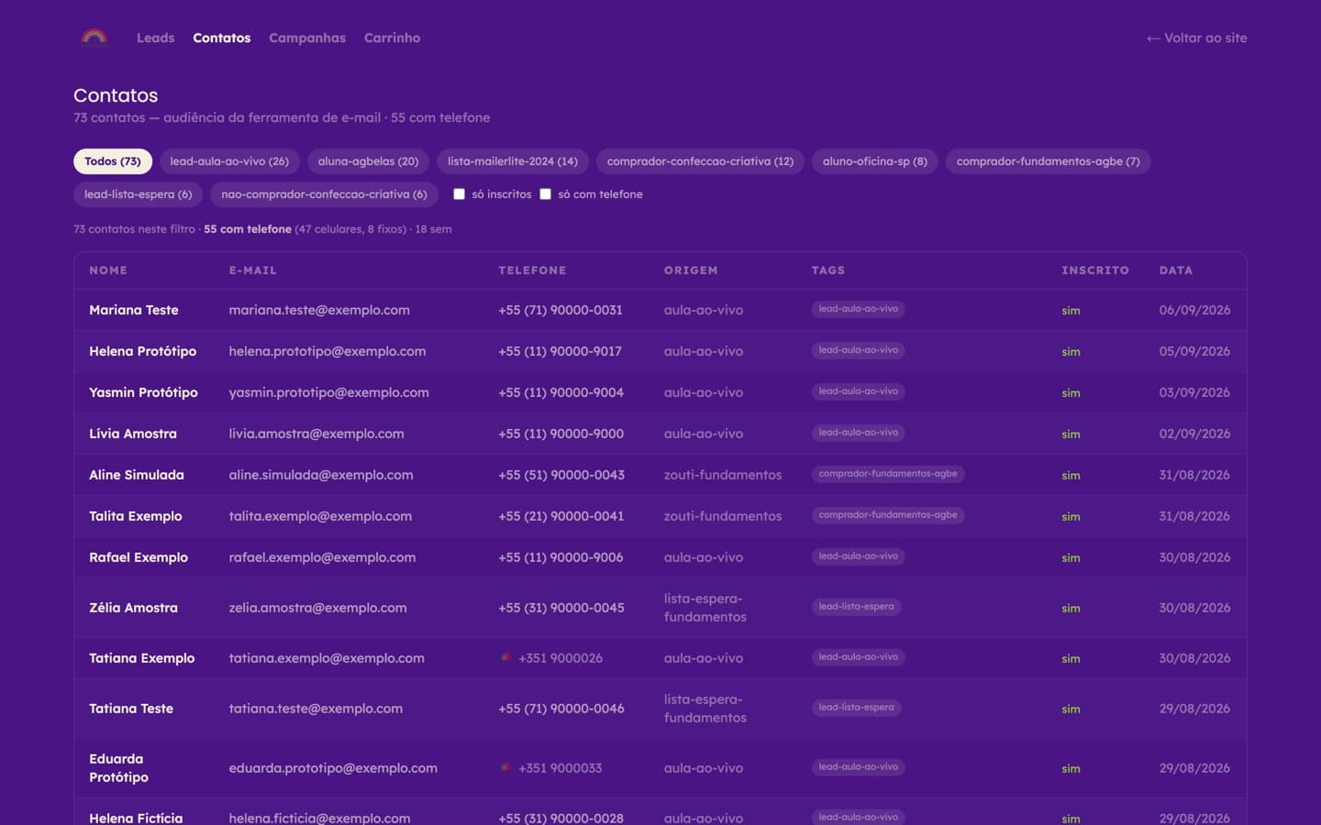Image resolution: width=1321 pixels, height=825 pixels.
Task: Select the name "Helena Fictícia"
Action: [136, 818]
